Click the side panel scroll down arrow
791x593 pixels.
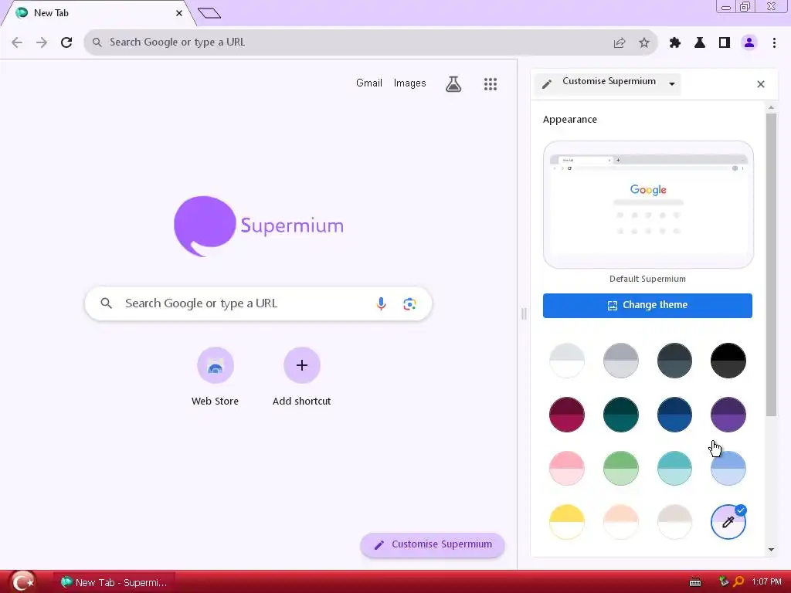771,550
